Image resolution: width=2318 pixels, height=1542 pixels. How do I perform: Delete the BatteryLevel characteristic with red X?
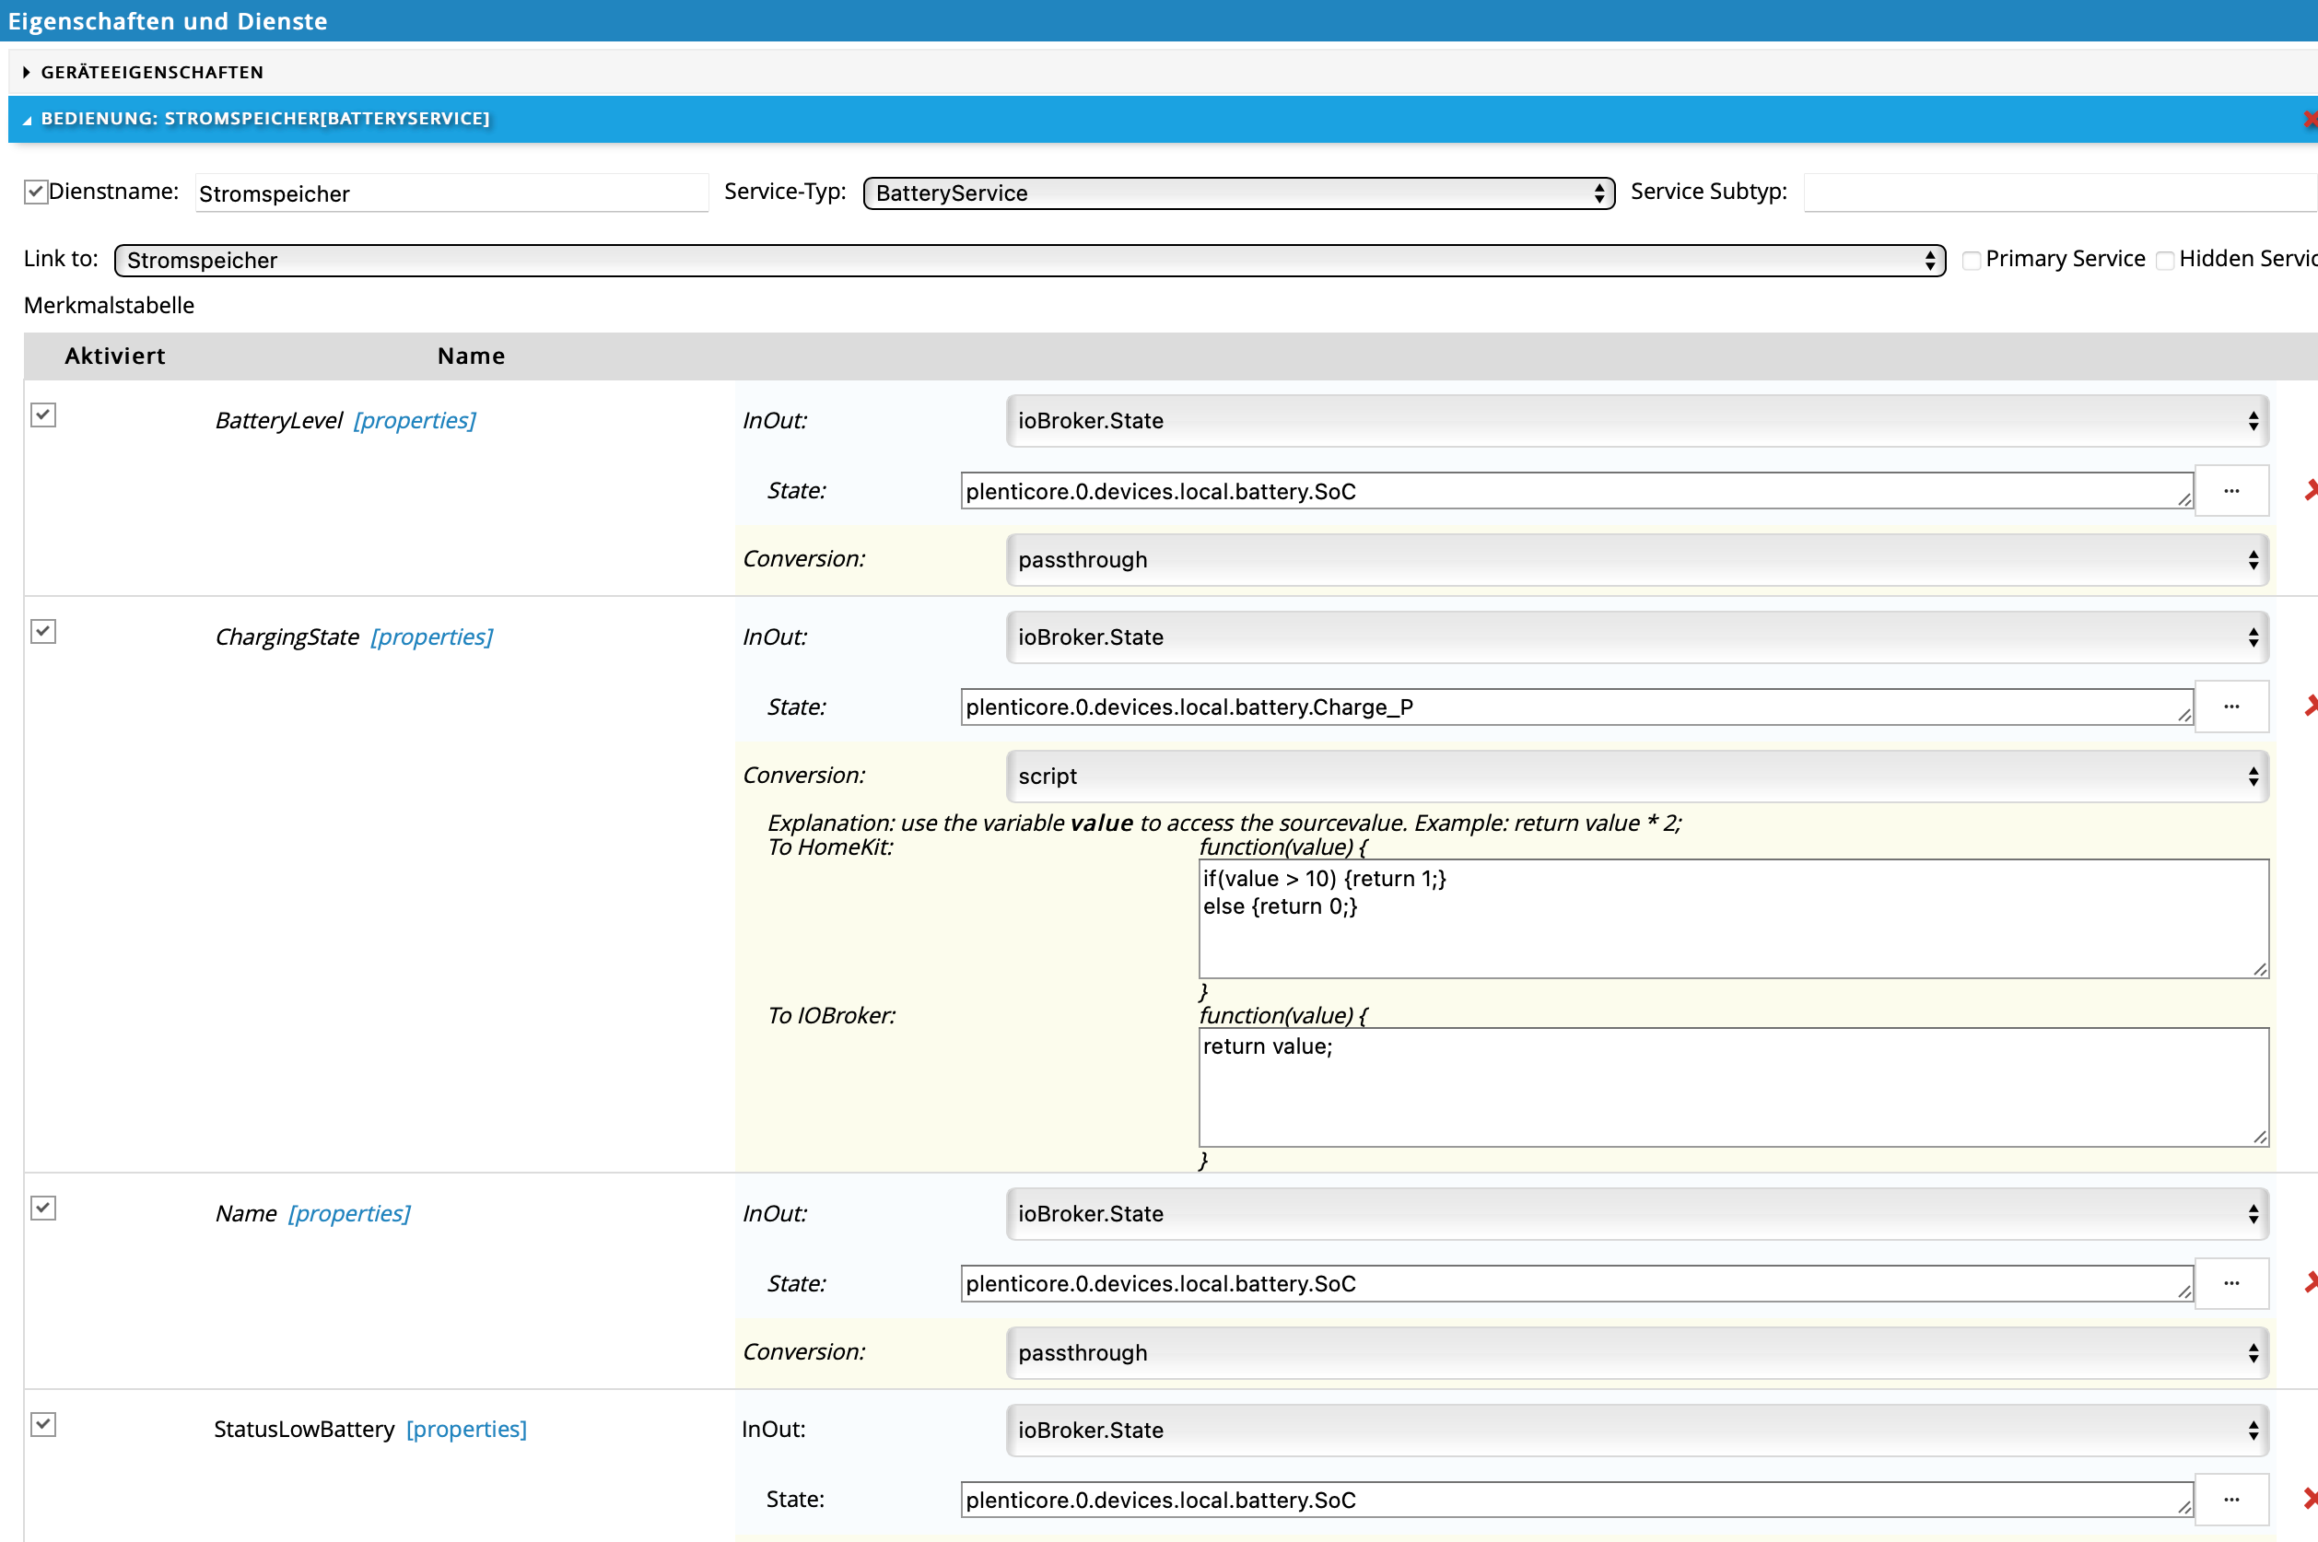coord(2309,490)
